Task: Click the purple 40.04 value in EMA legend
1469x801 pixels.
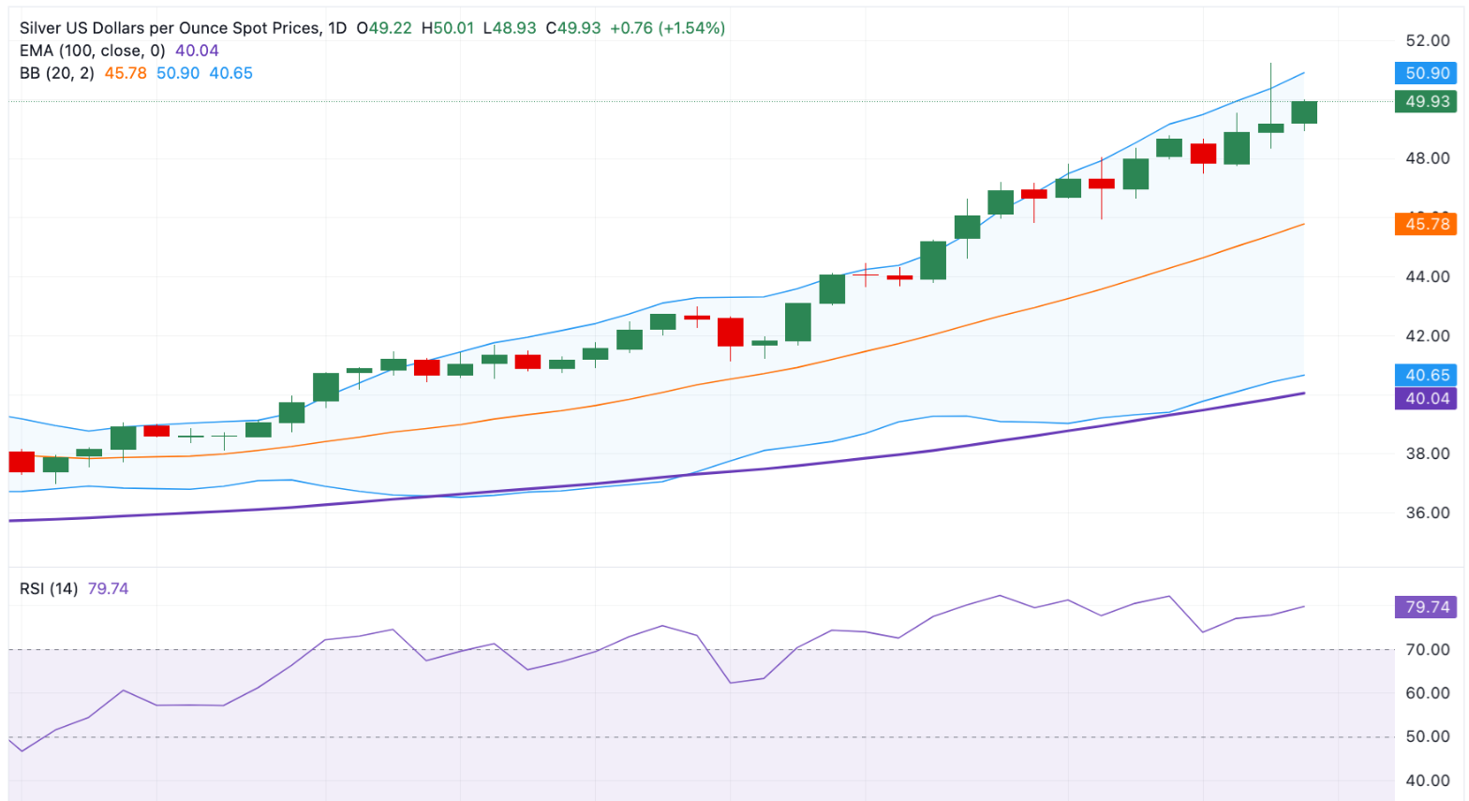Action: click(x=197, y=51)
